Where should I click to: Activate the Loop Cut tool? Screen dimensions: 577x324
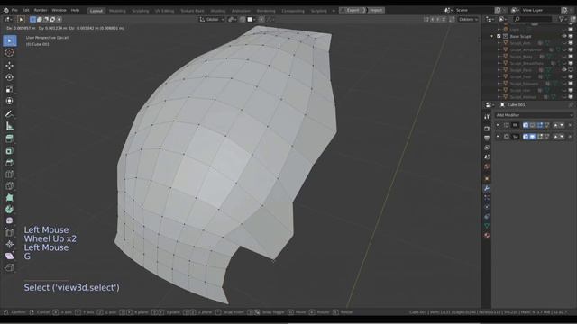pos(10,186)
